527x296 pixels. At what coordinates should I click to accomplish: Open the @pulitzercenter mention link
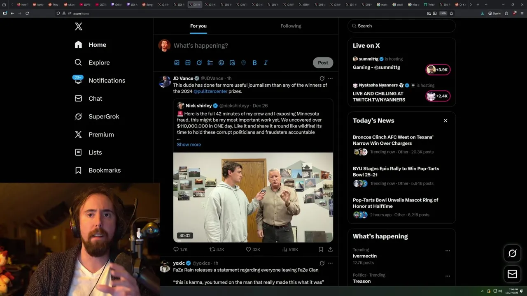pyautogui.click(x=210, y=91)
